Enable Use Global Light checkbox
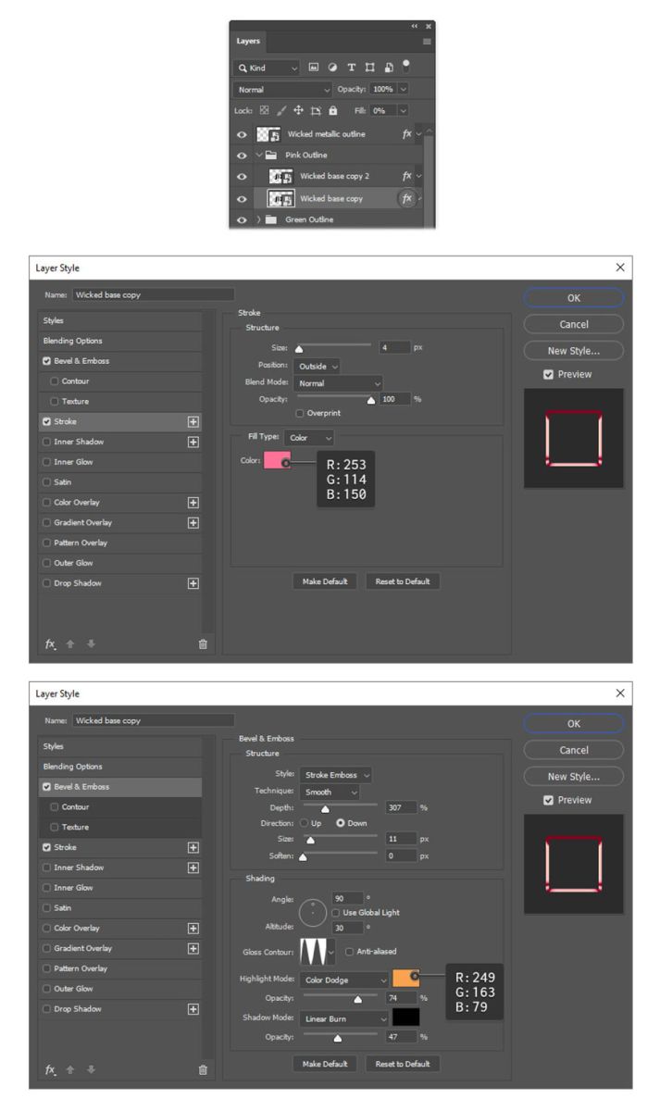The image size is (660, 1111). 336,913
